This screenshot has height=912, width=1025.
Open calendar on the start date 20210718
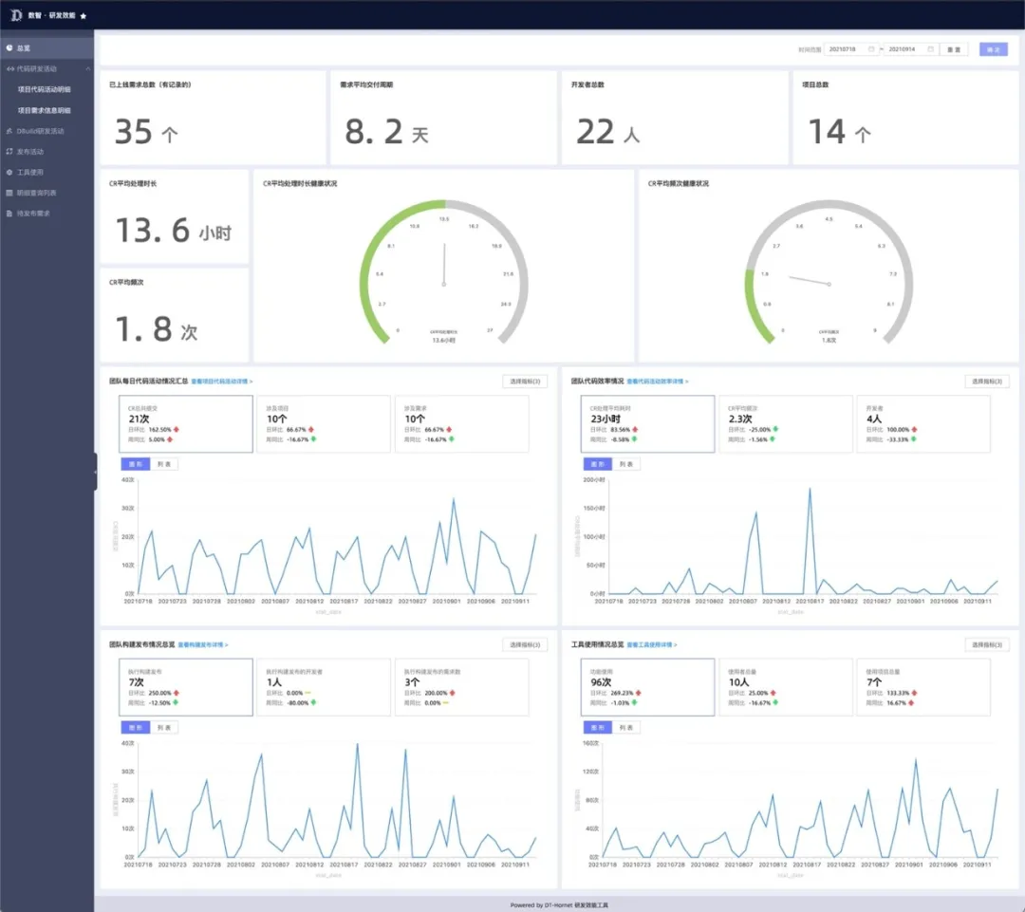pos(871,49)
